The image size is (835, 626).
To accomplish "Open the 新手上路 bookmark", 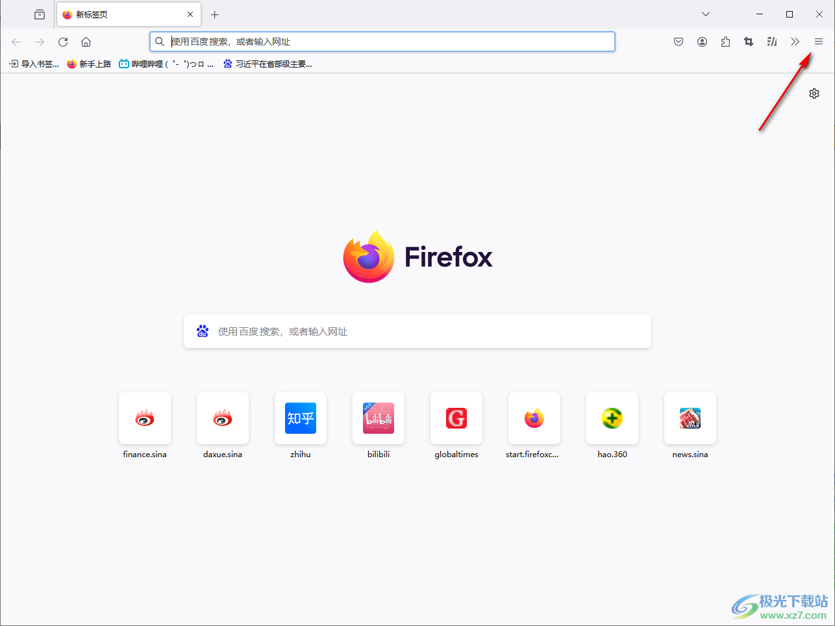I will pyautogui.click(x=89, y=64).
